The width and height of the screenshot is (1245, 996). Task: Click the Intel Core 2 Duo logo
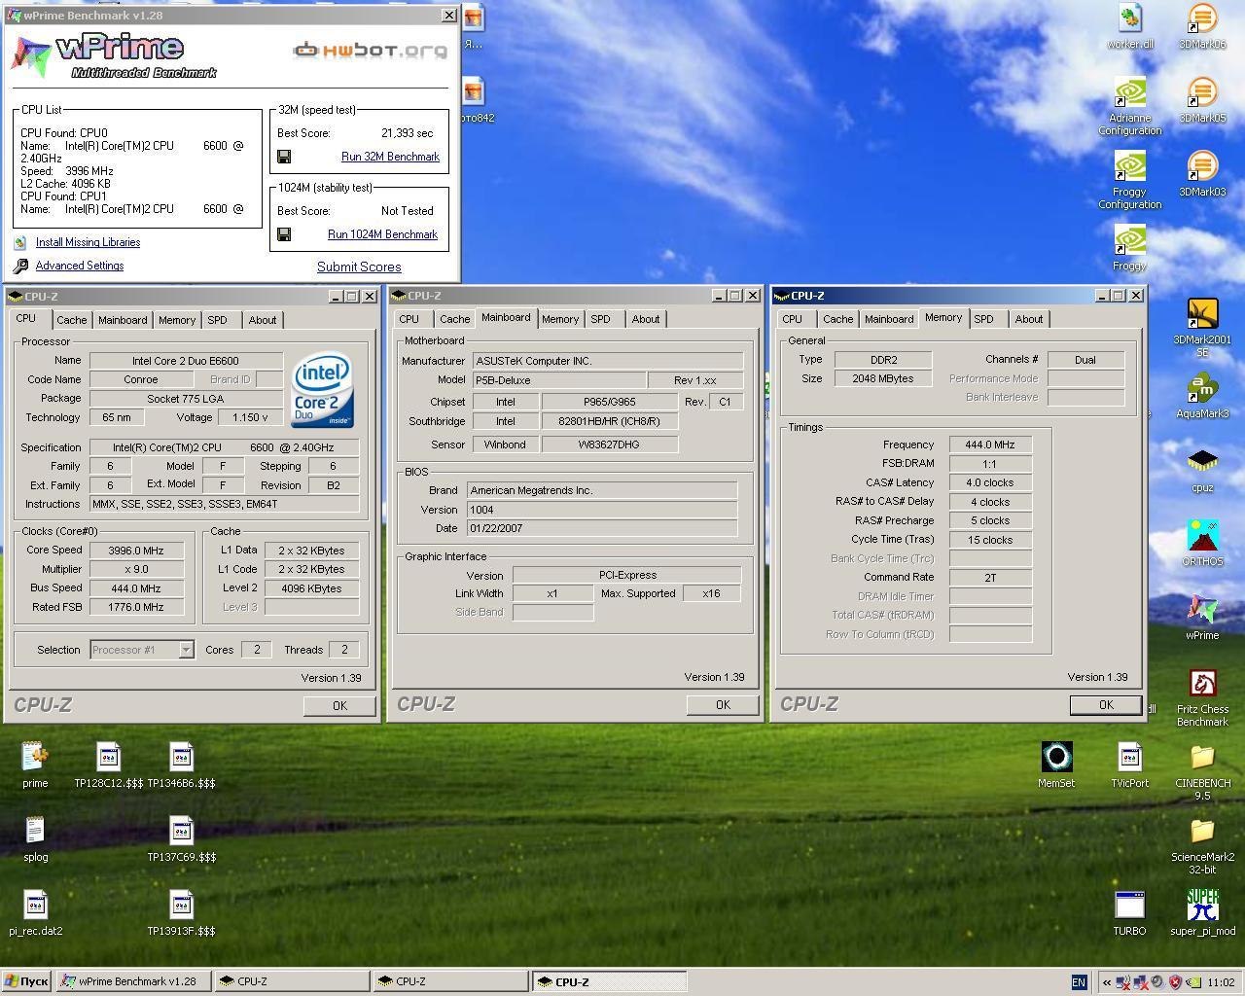click(323, 389)
